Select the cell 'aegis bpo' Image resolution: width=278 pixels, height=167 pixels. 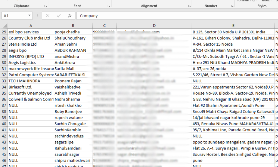pyautogui.click(x=31, y=50)
